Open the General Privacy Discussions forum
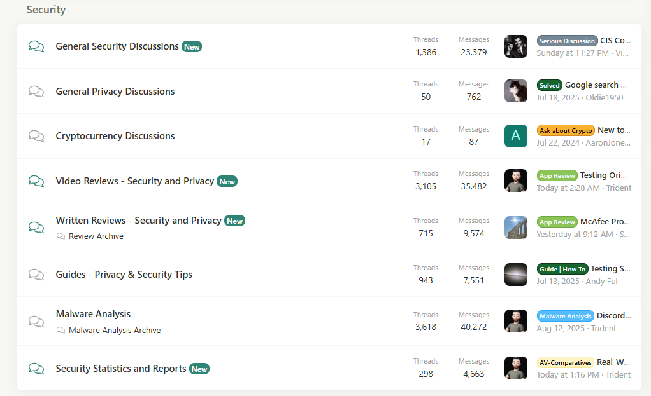Viewport: 651px width, 396px height. (115, 92)
